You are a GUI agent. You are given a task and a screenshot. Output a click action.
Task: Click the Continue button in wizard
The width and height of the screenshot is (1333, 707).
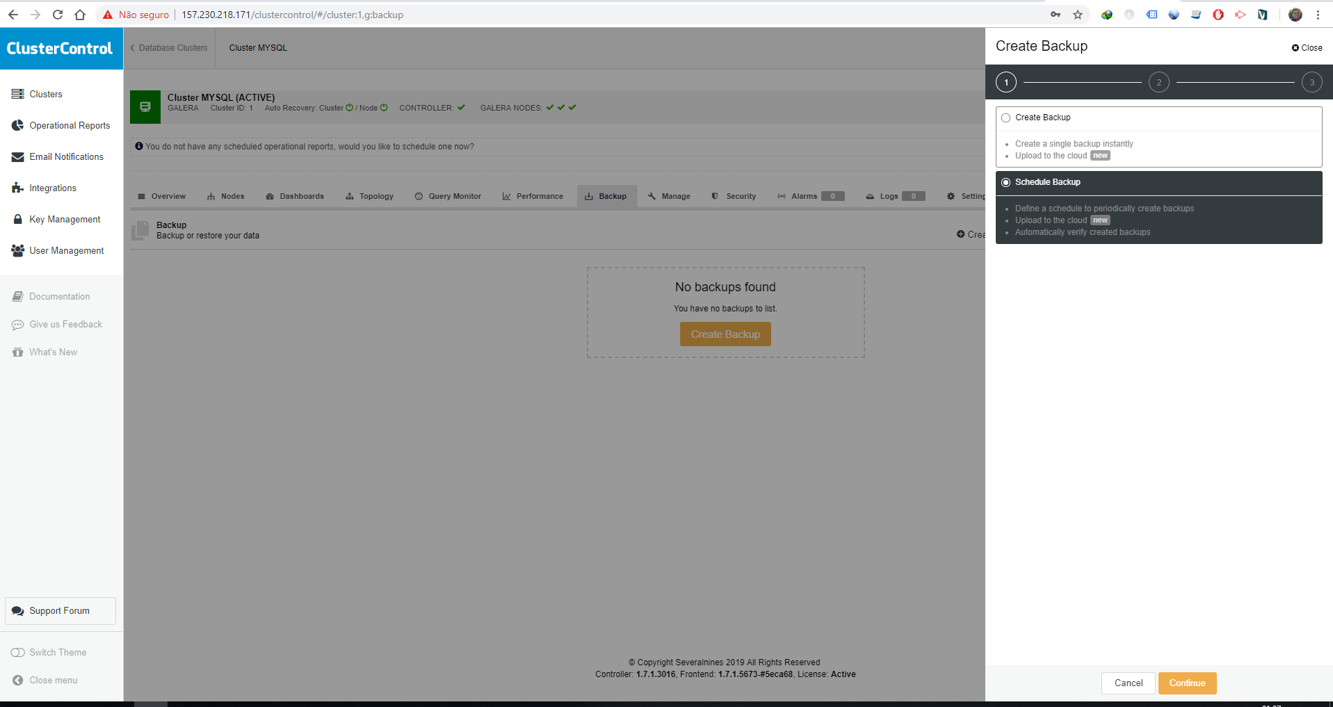(x=1186, y=683)
